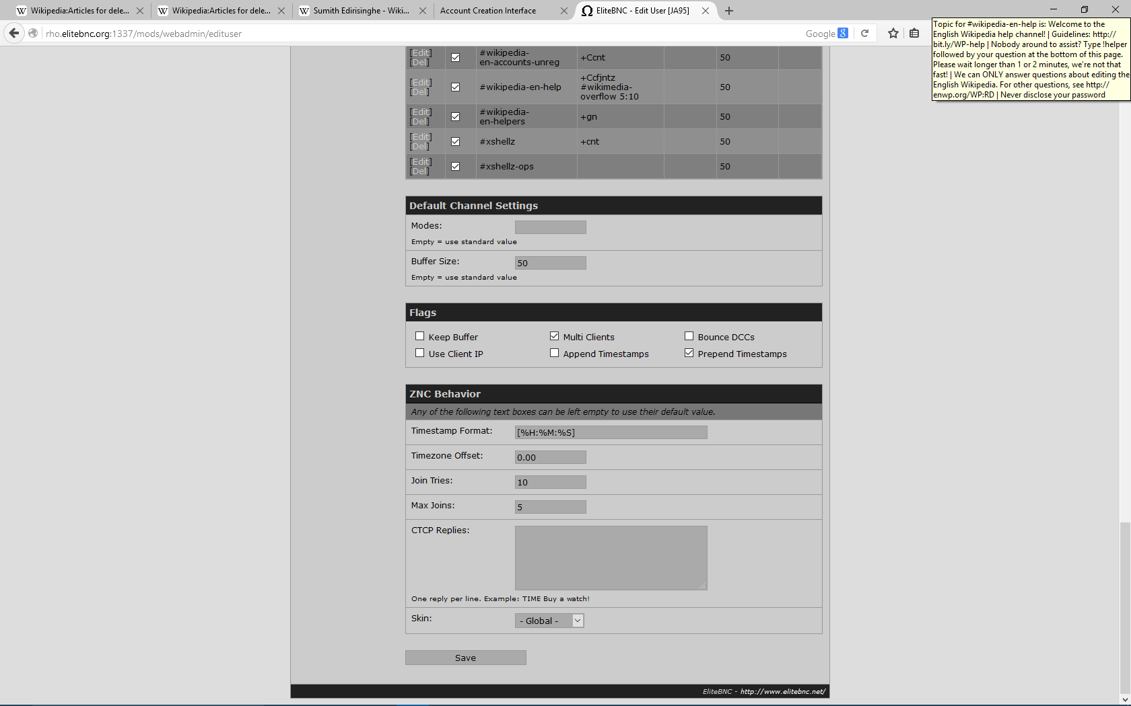1131x706 pixels.
Task: Enable the Keep Buffer flag
Action: 420,336
